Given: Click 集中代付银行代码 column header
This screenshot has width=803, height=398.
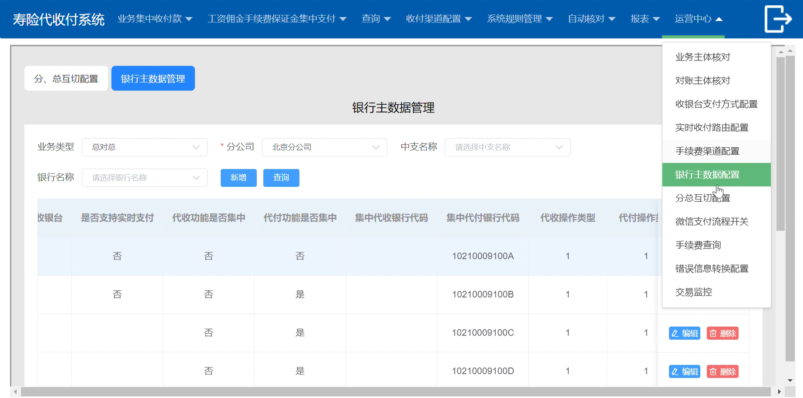Looking at the screenshot, I should click(x=483, y=218).
